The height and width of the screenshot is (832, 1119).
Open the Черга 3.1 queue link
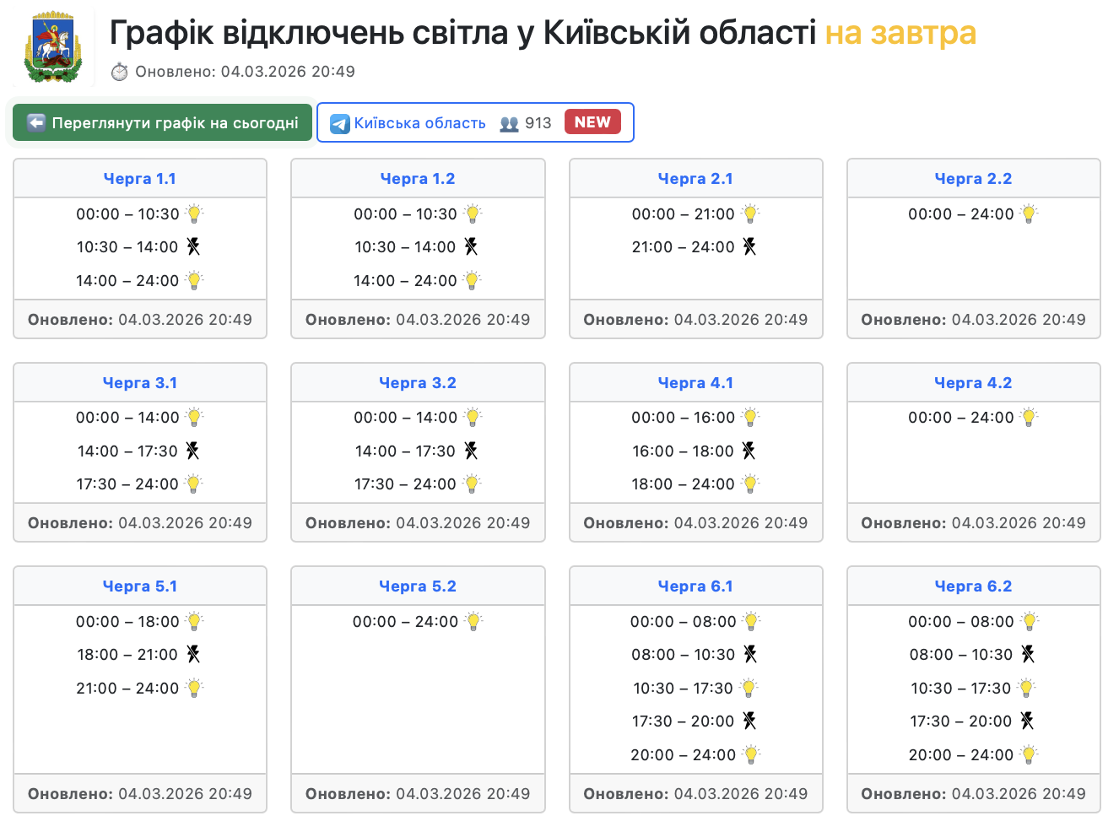tap(140, 383)
